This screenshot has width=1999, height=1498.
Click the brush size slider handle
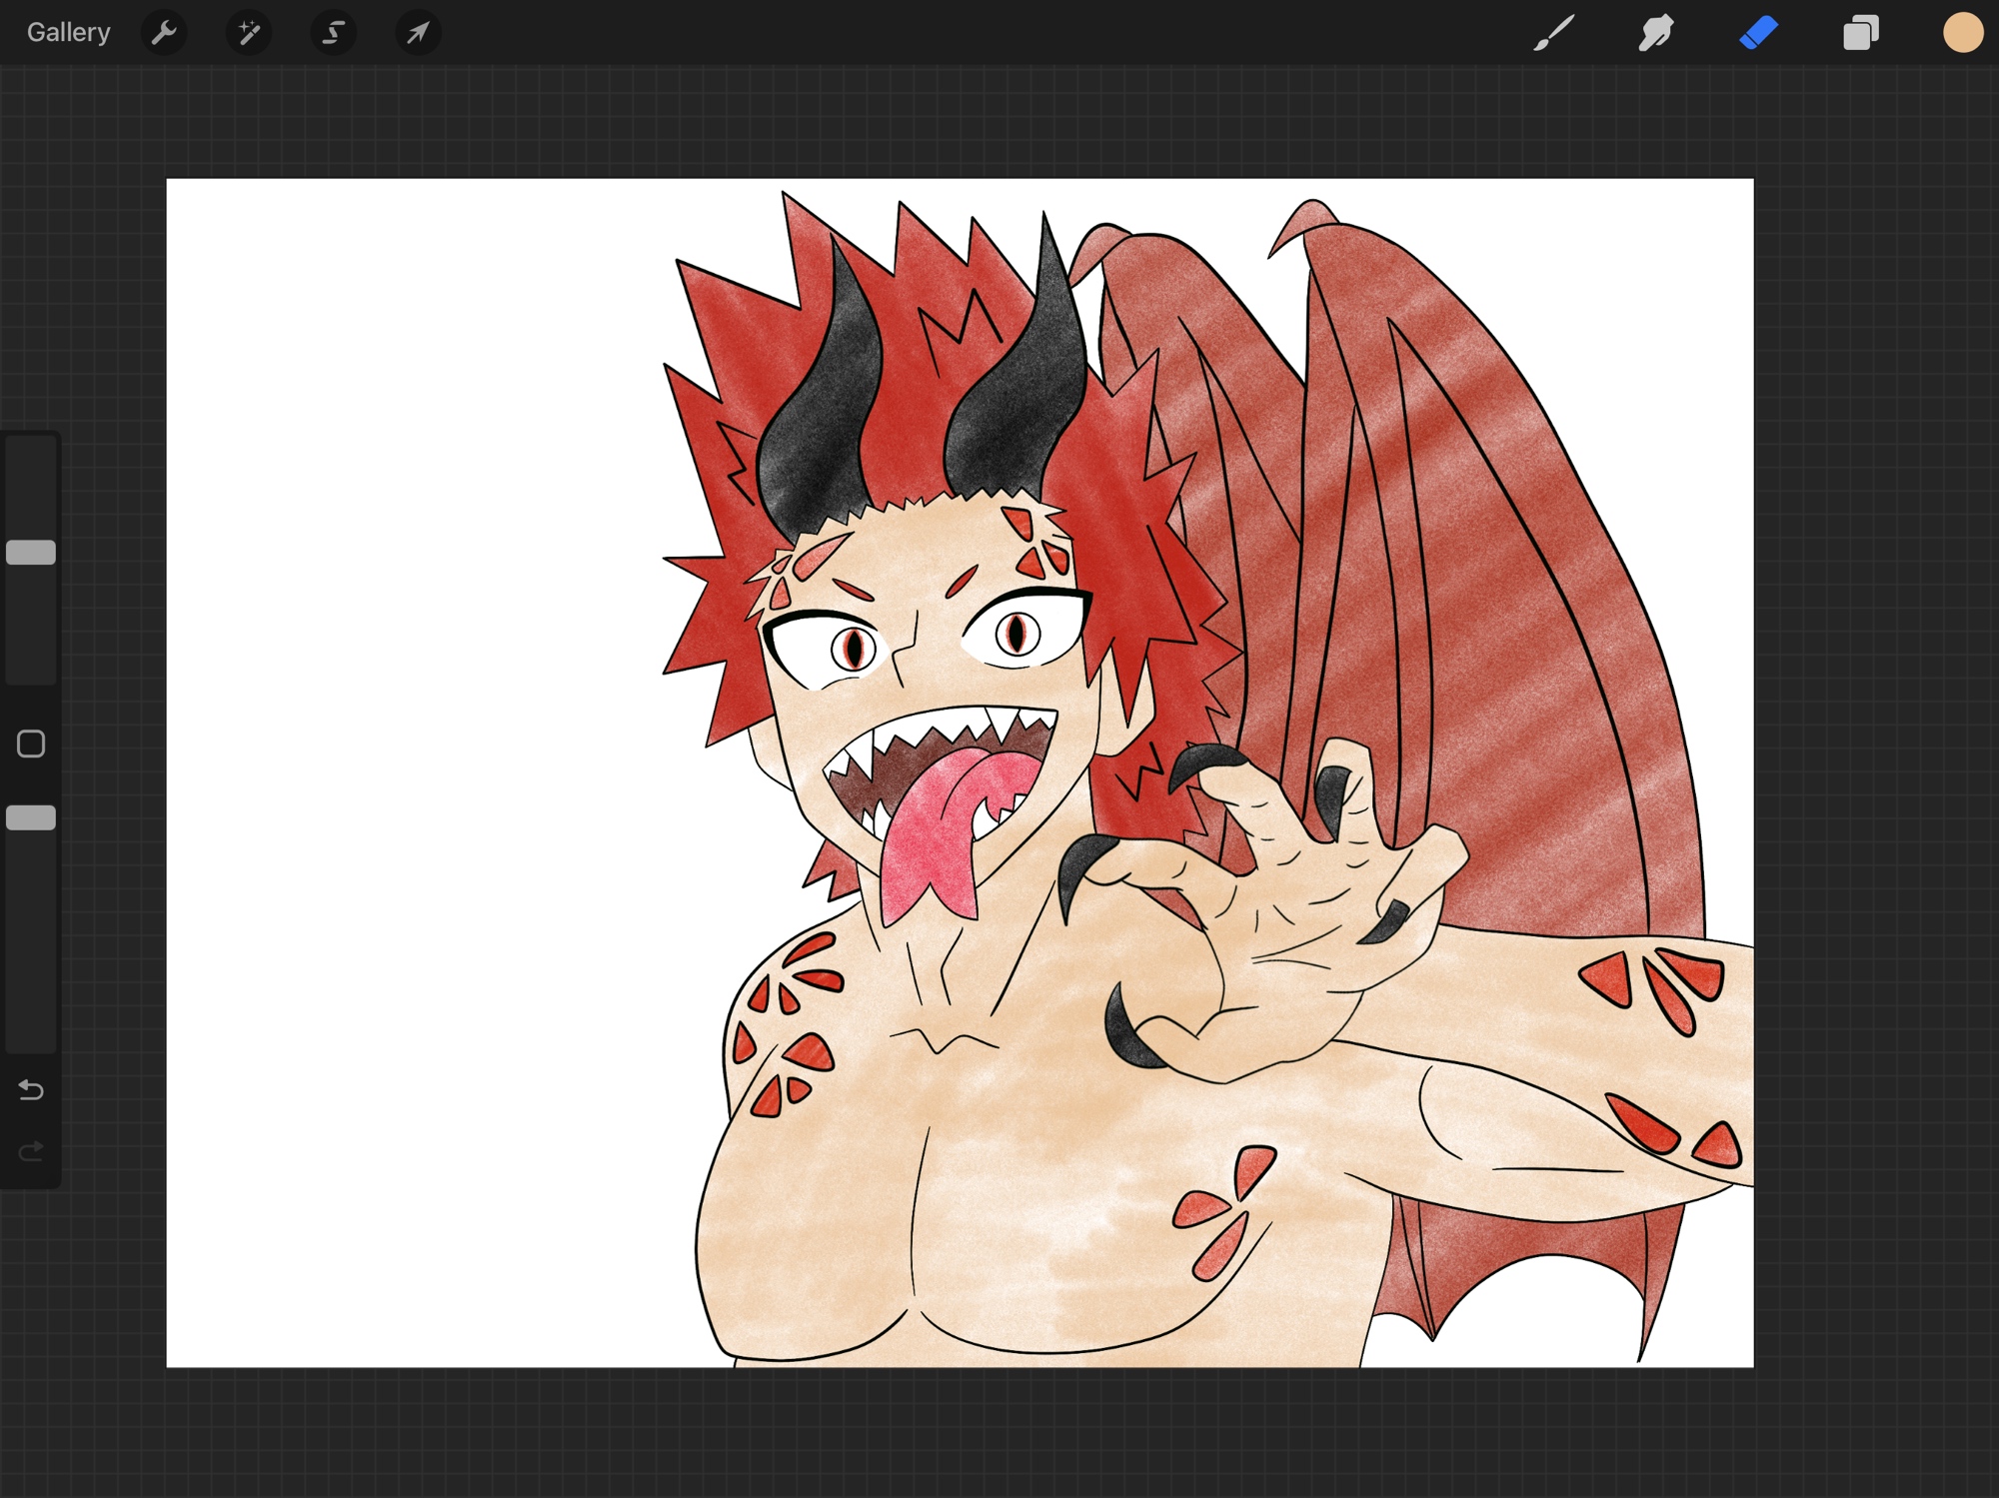pyautogui.click(x=31, y=553)
